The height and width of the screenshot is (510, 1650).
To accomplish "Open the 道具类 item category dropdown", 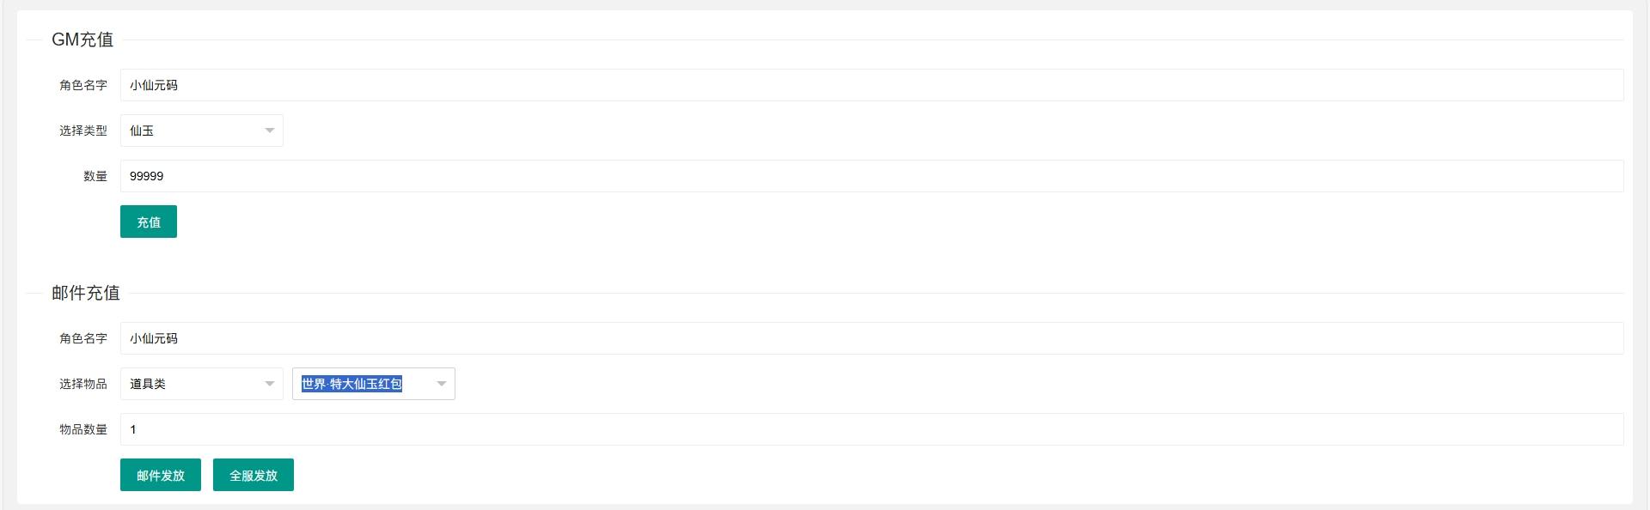I will pos(201,384).
